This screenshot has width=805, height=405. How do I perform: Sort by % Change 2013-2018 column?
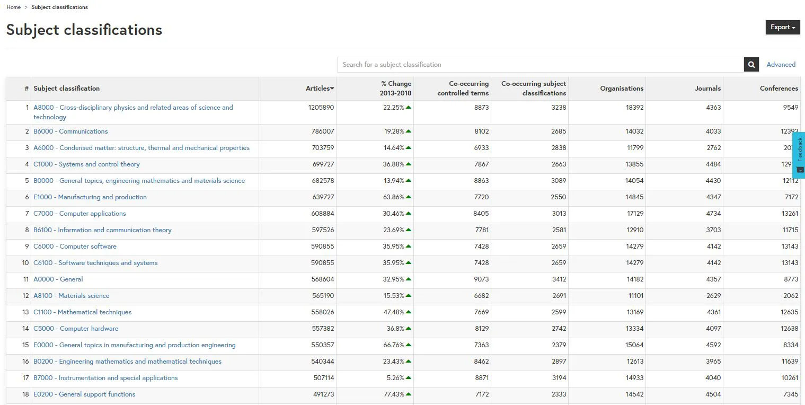point(395,89)
